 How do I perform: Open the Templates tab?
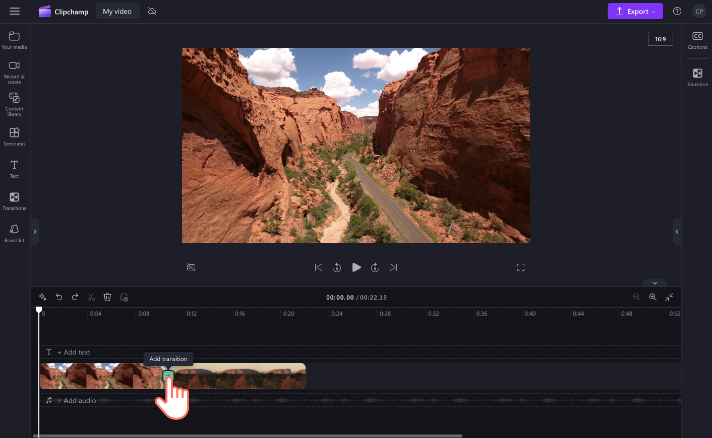pos(14,136)
